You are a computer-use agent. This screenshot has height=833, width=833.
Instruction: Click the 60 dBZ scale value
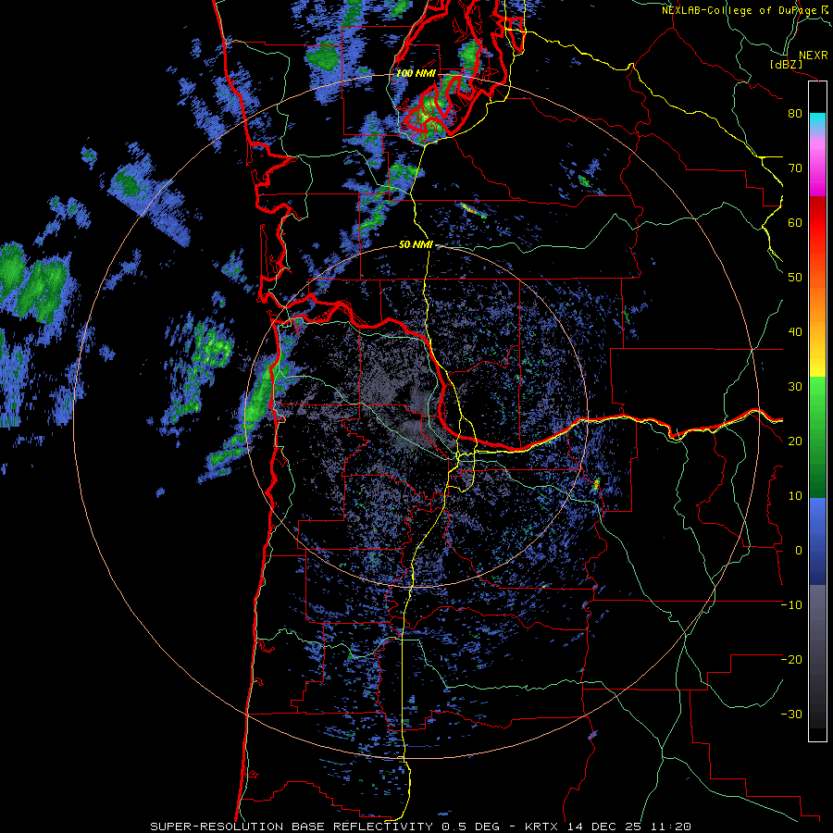click(795, 222)
